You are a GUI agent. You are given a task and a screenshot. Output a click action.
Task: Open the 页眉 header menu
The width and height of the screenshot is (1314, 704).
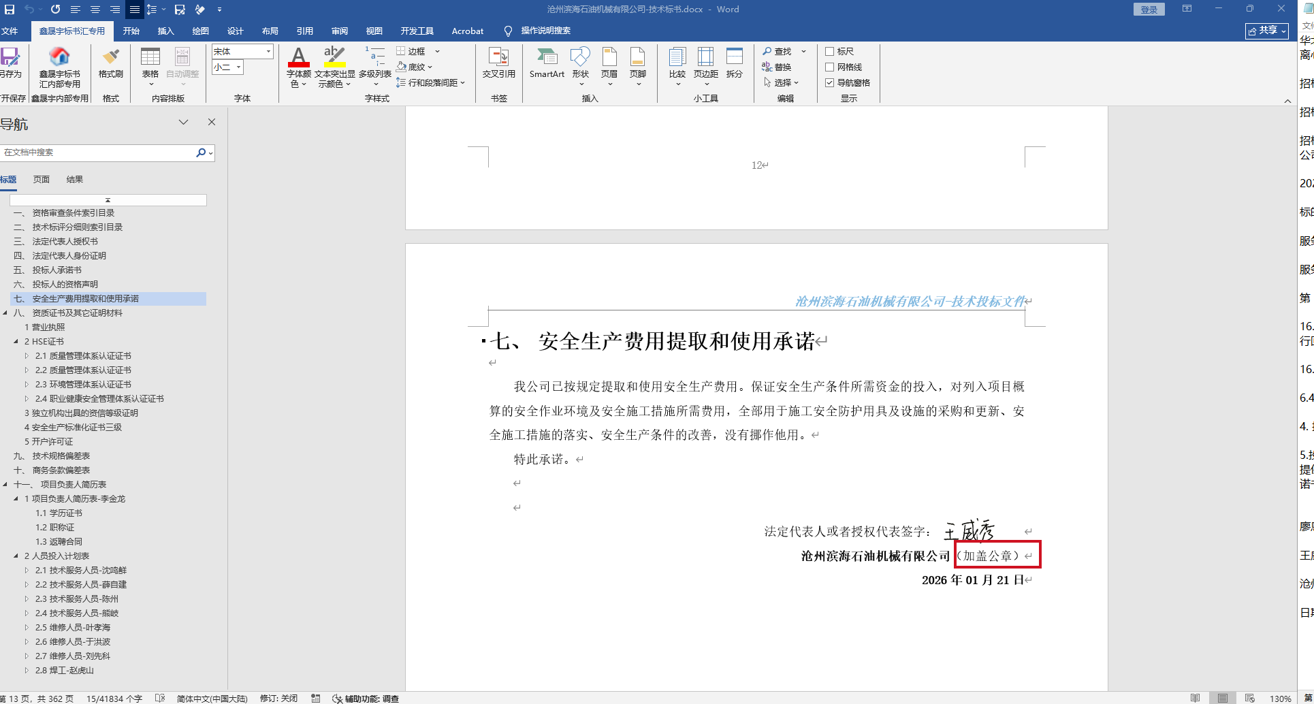pos(609,67)
